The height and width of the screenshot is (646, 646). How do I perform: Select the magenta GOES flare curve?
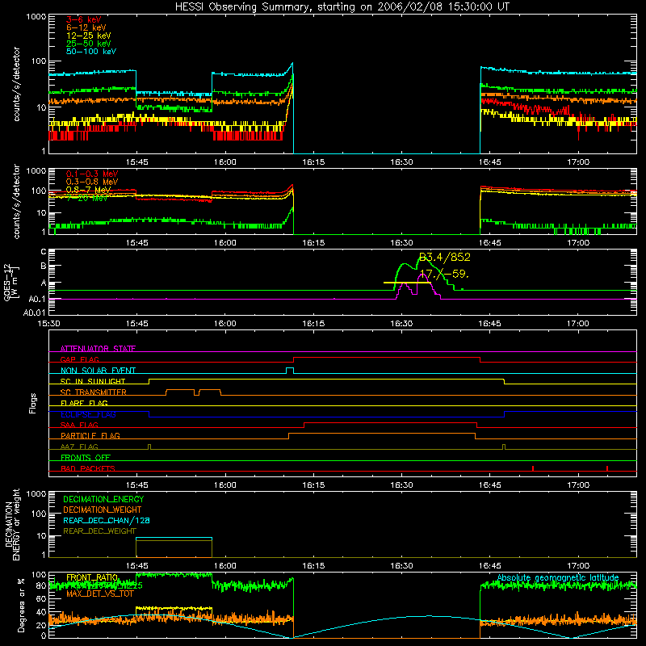422,275
